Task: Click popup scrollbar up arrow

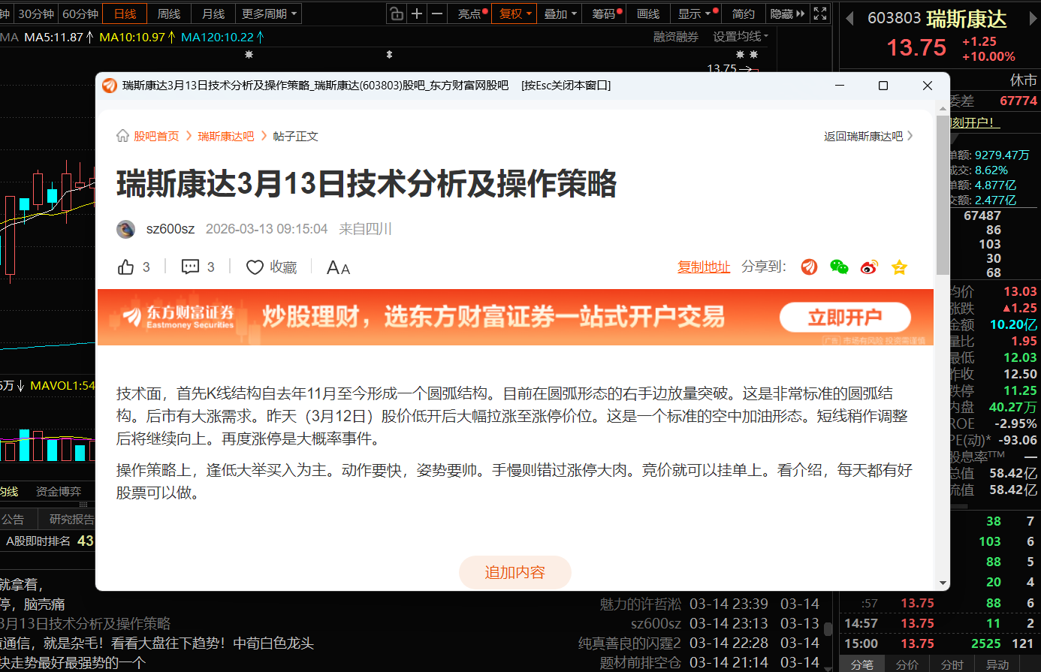Action: 943,109
